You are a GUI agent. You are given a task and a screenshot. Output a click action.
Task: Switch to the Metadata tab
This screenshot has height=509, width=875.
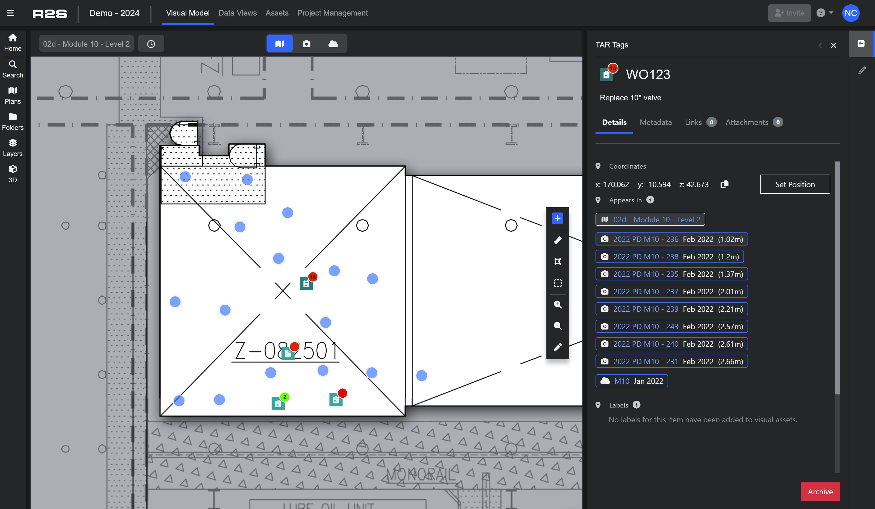coord(655,122)
